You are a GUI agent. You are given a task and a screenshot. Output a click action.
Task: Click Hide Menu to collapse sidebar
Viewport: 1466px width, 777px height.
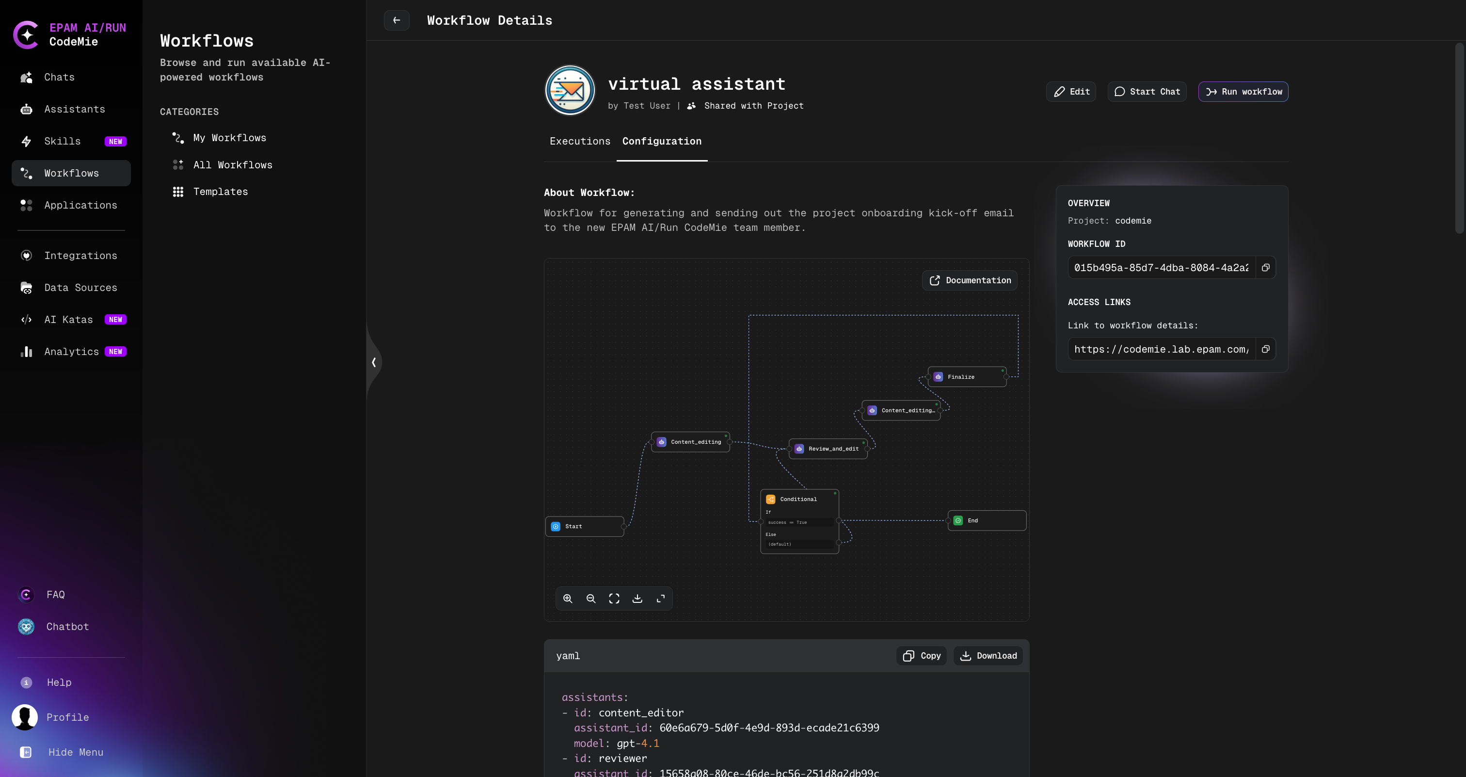point(62,752)
